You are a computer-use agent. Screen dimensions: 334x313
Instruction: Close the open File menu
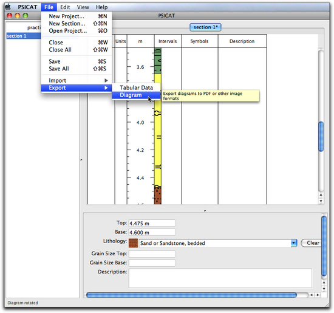click(49, 7)
